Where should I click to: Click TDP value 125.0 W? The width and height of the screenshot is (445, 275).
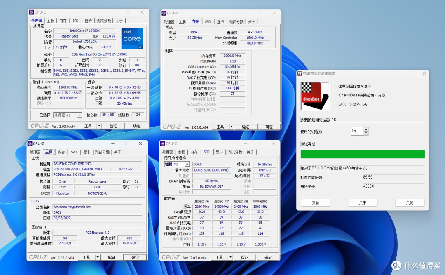(x=109, y=36)
